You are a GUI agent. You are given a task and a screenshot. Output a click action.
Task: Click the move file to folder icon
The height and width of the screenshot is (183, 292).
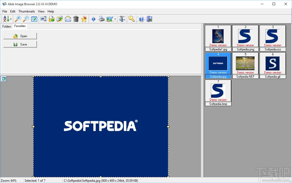(52, 19)
